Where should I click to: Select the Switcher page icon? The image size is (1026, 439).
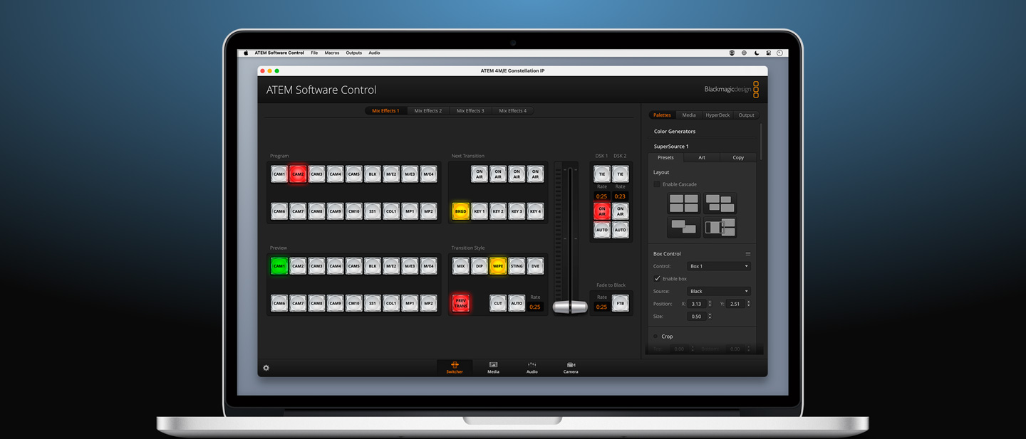[x=454, y=367]
